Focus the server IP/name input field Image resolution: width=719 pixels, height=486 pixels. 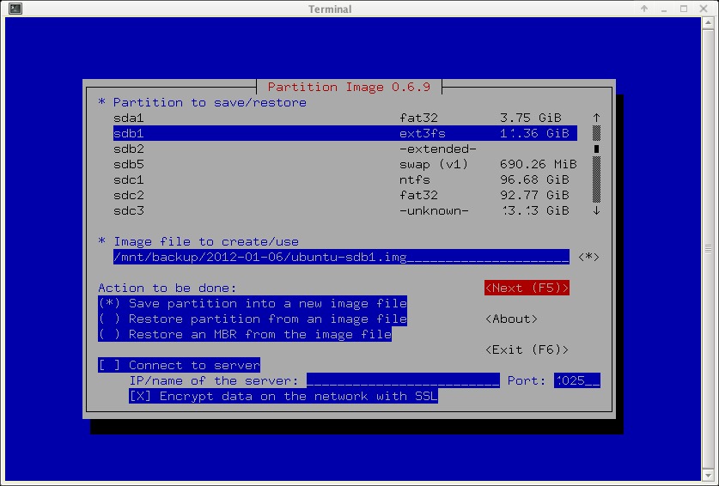click(x=402, y=380)
